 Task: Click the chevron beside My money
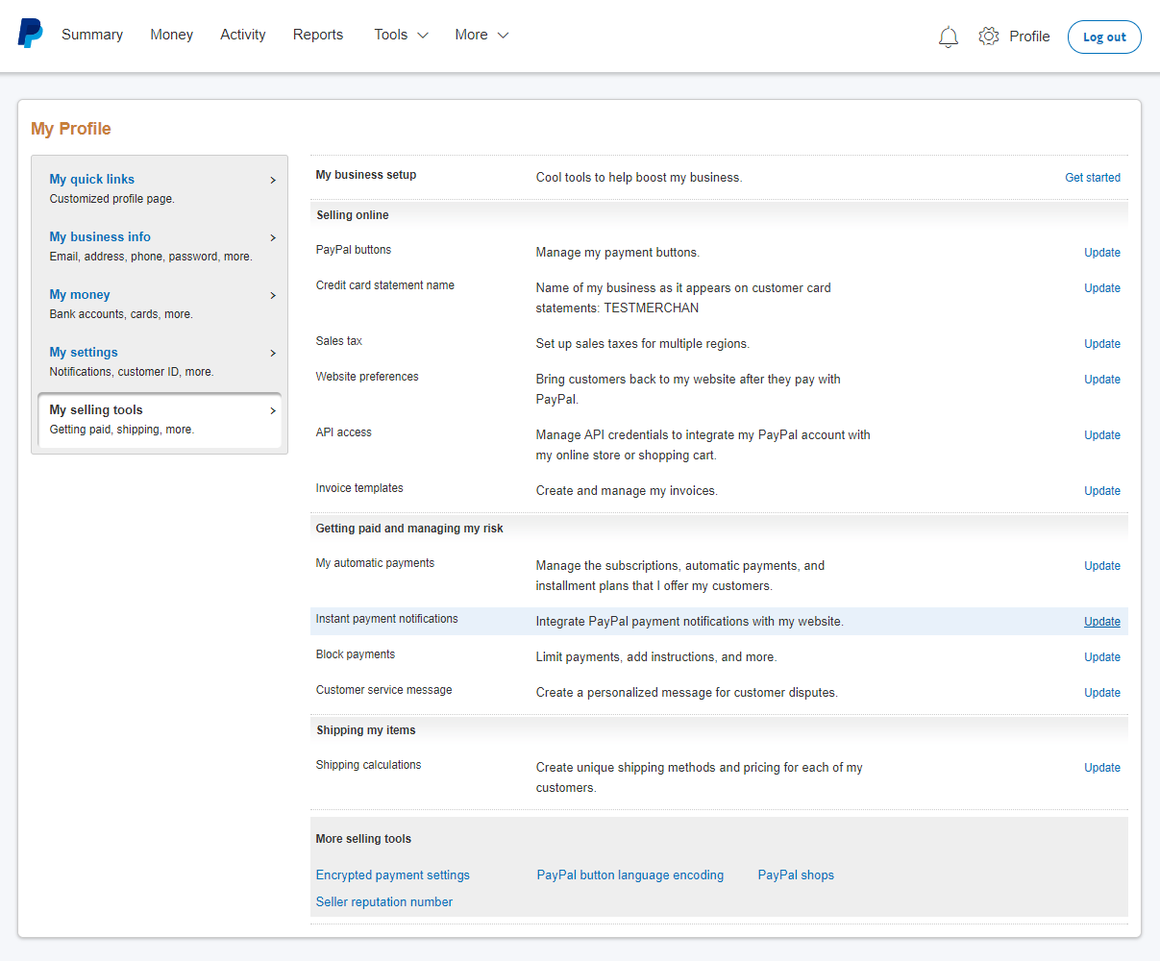pyautogui.click(x=273, y=295)
